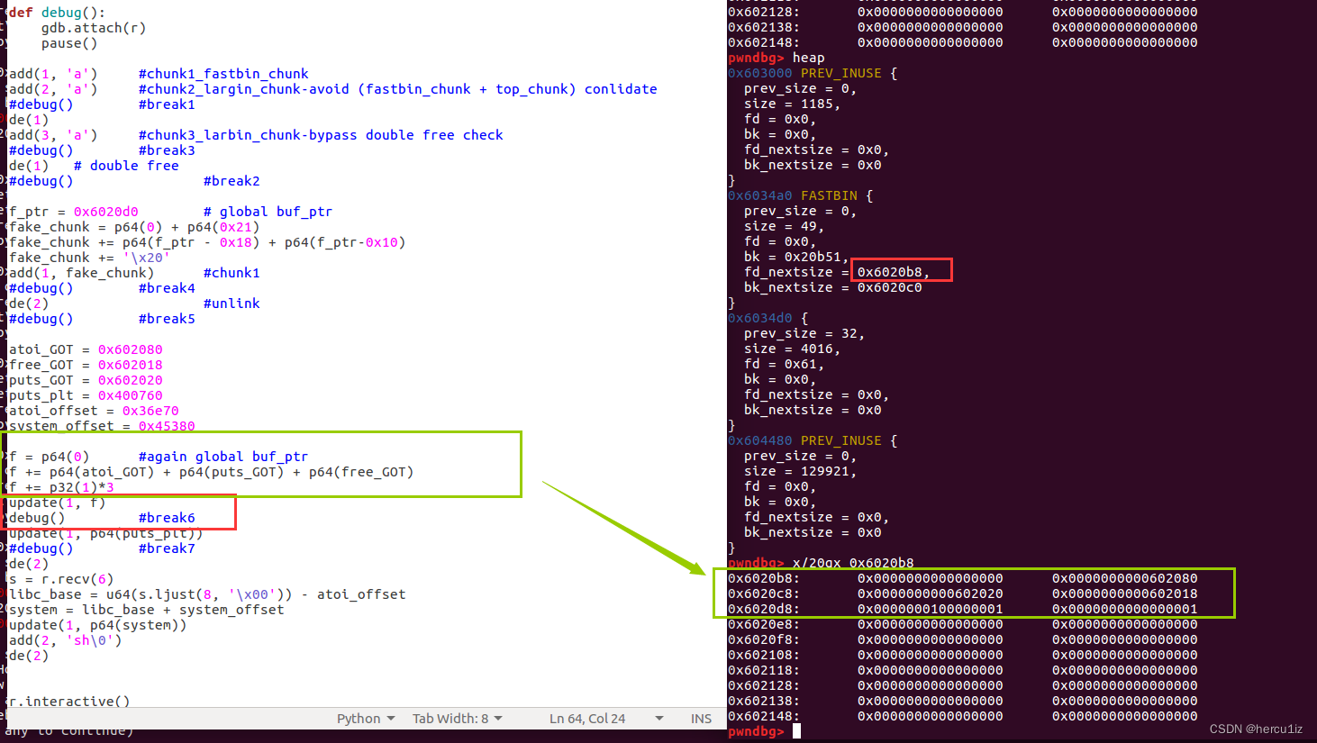1317x743 pixels.
Task: Click the '0x603000 PREV_INUSE {' chunk header
Action: pyautogui.click(x=813, y=73)
